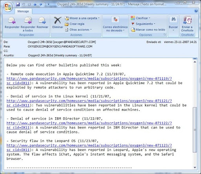Screen dimensions: 201x174
Task: Click sent date viernes 23-11-2007 14:21
Action: coord(180,42)
